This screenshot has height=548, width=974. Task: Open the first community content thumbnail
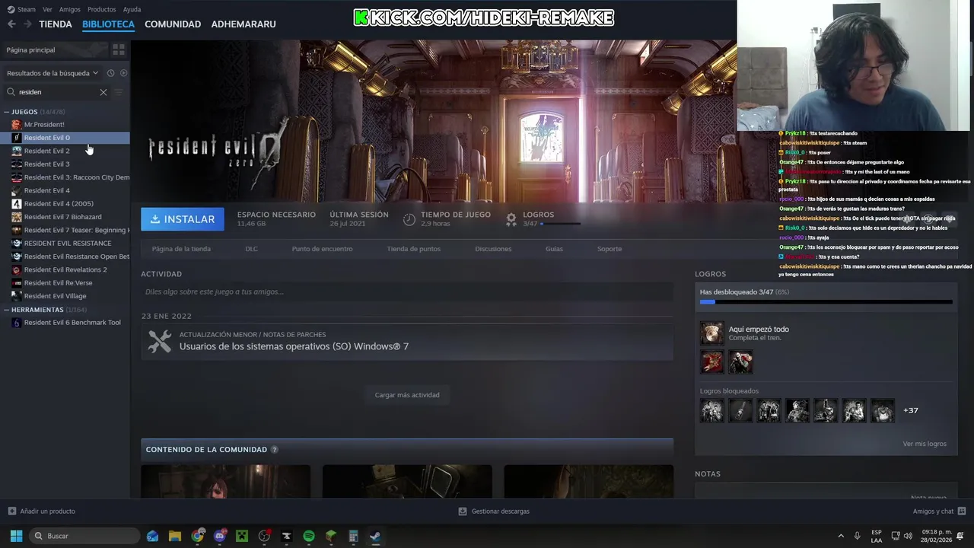click(225, 482)
